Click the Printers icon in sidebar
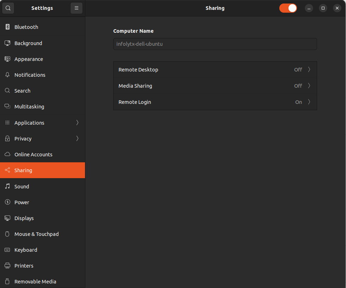This screenshot has height=288, width=346. coord(7,266)
